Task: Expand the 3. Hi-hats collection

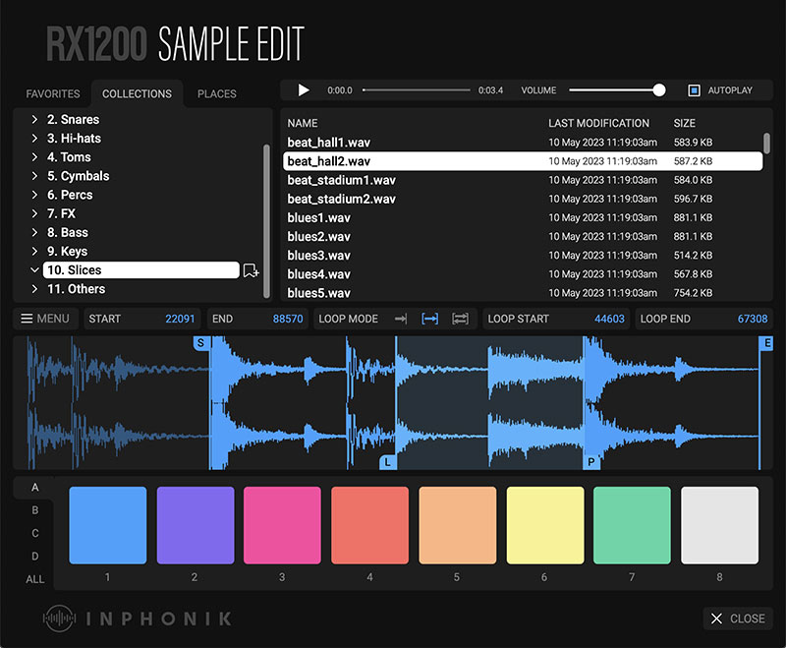Action: pos(34,138)
